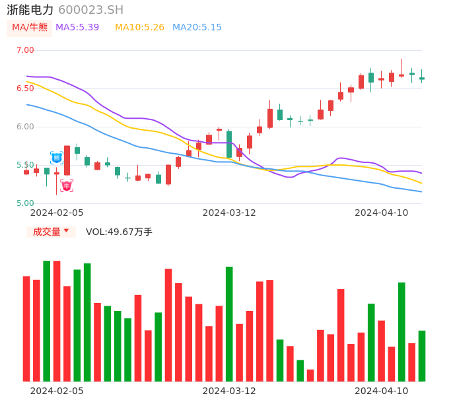Click the MA20:5.15 legend label
453x400 pixels.
pos(197,28)
